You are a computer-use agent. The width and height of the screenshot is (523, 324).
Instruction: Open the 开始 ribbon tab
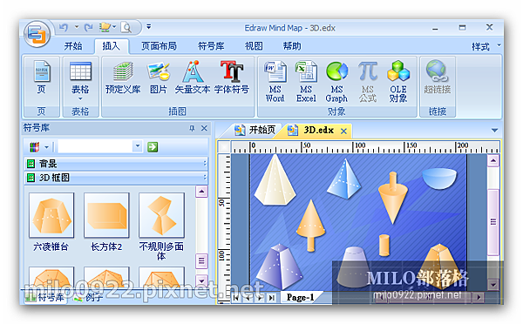[73, 46]
